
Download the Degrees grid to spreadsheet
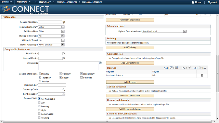coord(176,68)
